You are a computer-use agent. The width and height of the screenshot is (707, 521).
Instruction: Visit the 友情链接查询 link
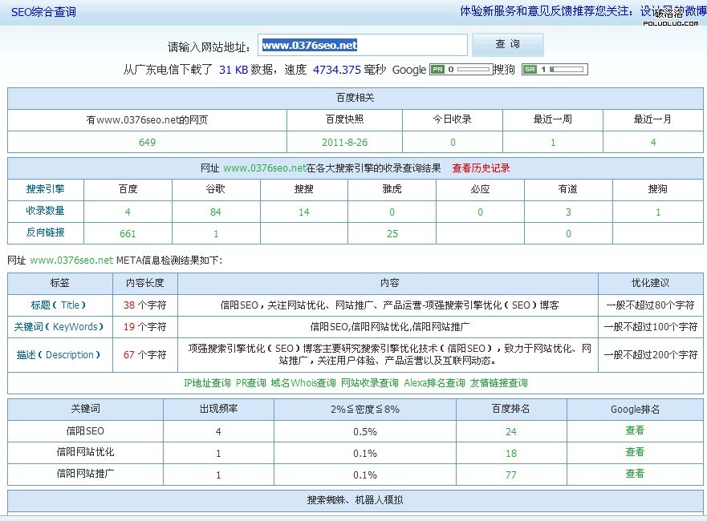(x=498, y=383)
